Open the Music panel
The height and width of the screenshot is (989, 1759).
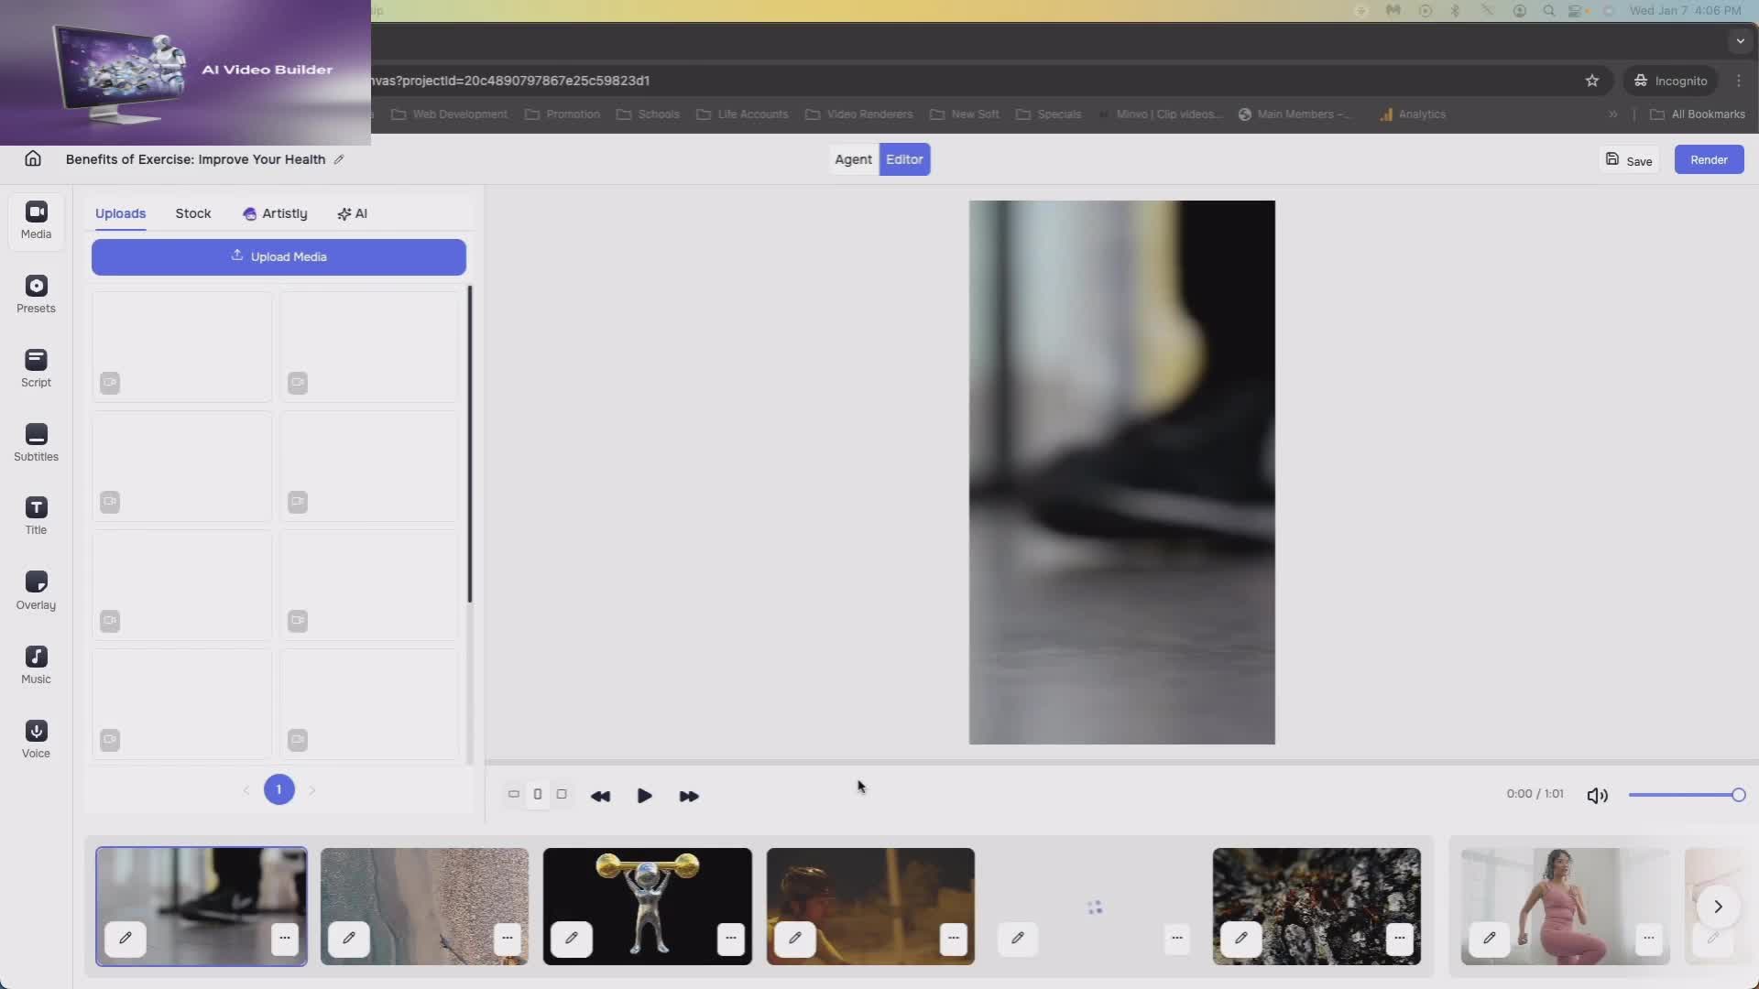coord(36,665)
